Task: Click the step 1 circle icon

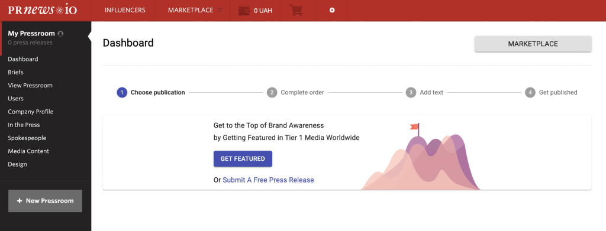Action: (122, 93)
